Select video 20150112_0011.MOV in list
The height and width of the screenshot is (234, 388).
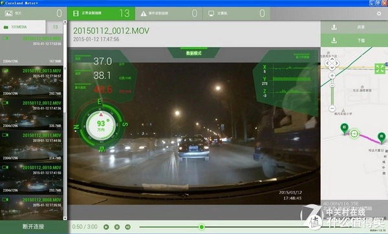(32, 146)
